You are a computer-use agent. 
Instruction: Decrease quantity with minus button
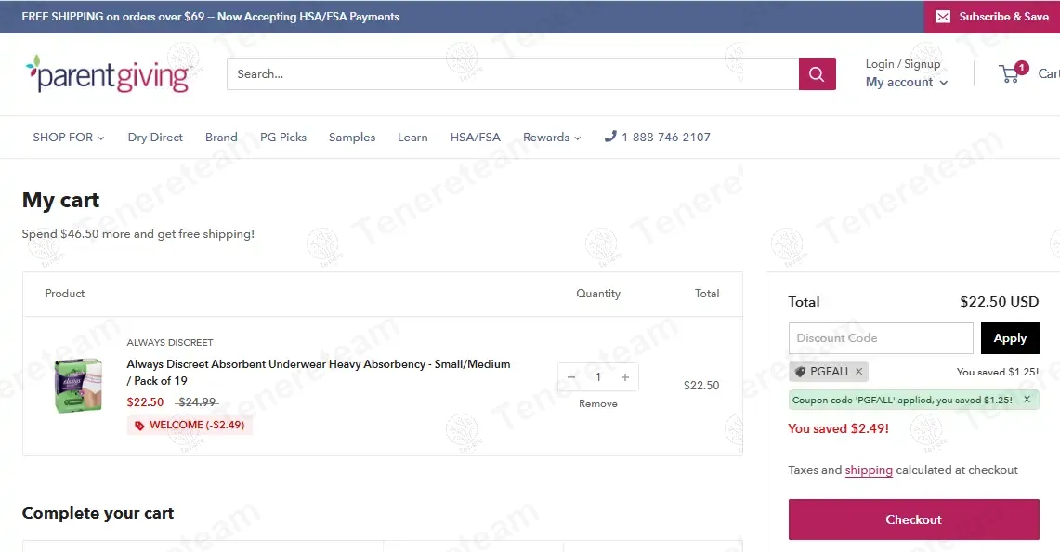pyautogui.click(x=571, y=377)
